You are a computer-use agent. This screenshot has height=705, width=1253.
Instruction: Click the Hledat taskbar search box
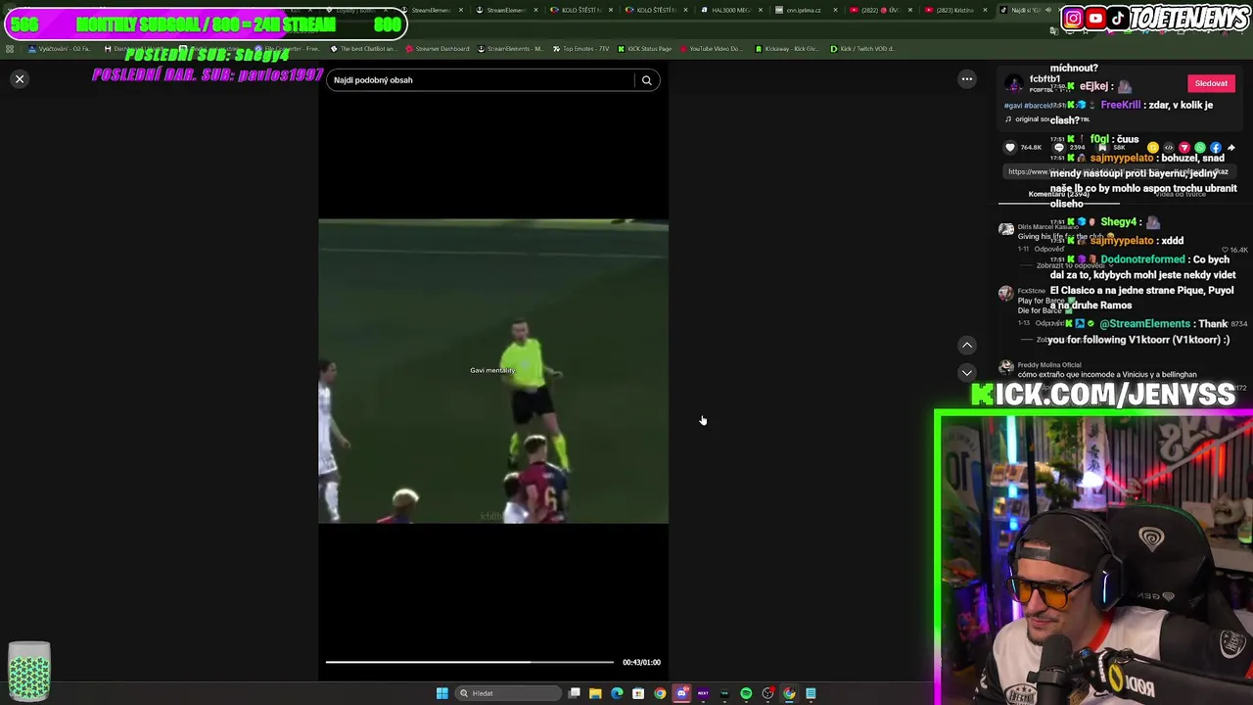tap(508, 693)
